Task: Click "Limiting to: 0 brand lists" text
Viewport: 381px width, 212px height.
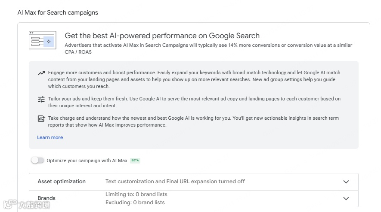Action: (136, 194)
